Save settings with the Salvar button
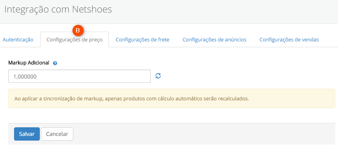This screenshot has width=338, height=157. [x=27, y=134]
